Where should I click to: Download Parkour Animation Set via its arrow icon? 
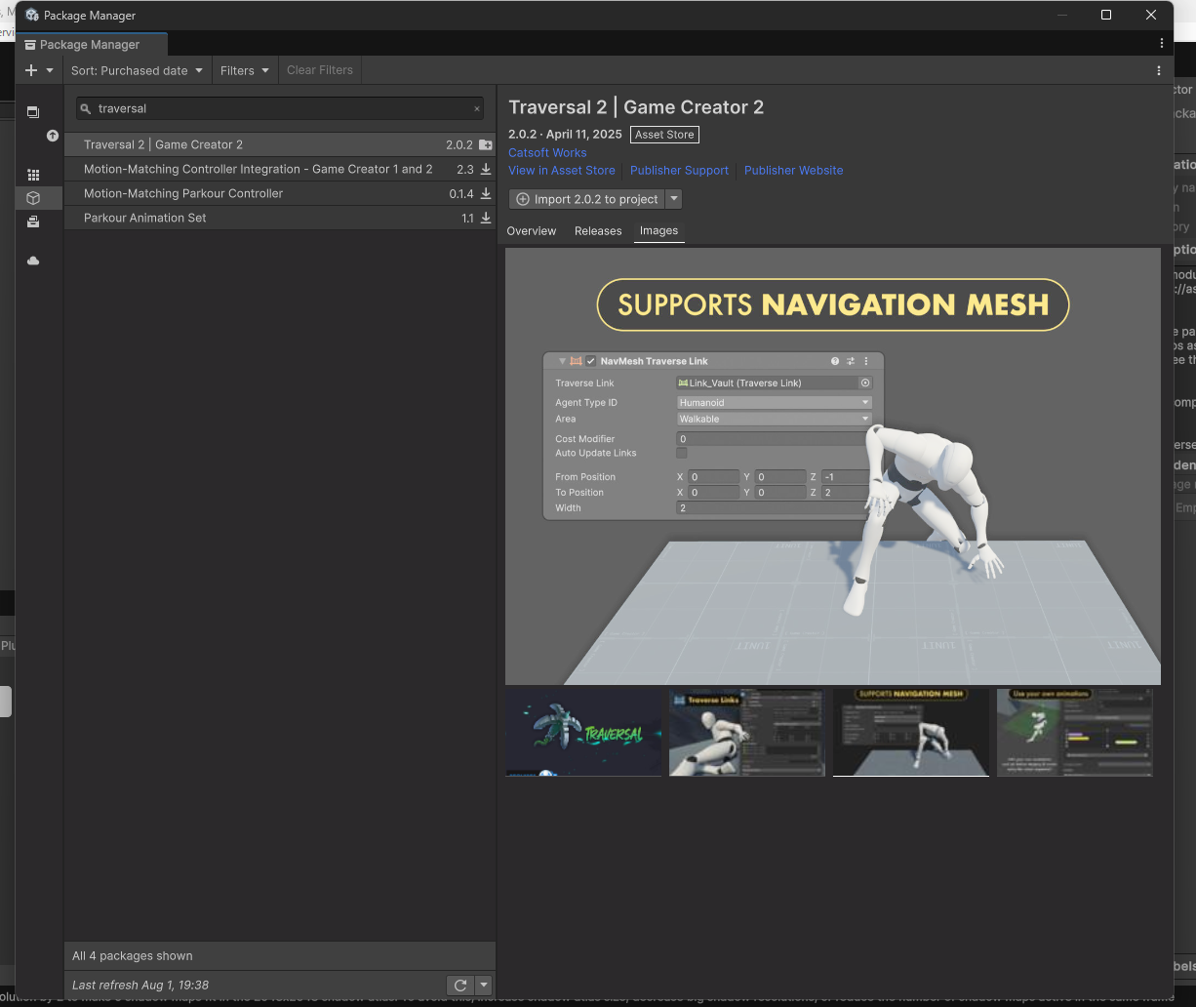[x=486, y=218]
